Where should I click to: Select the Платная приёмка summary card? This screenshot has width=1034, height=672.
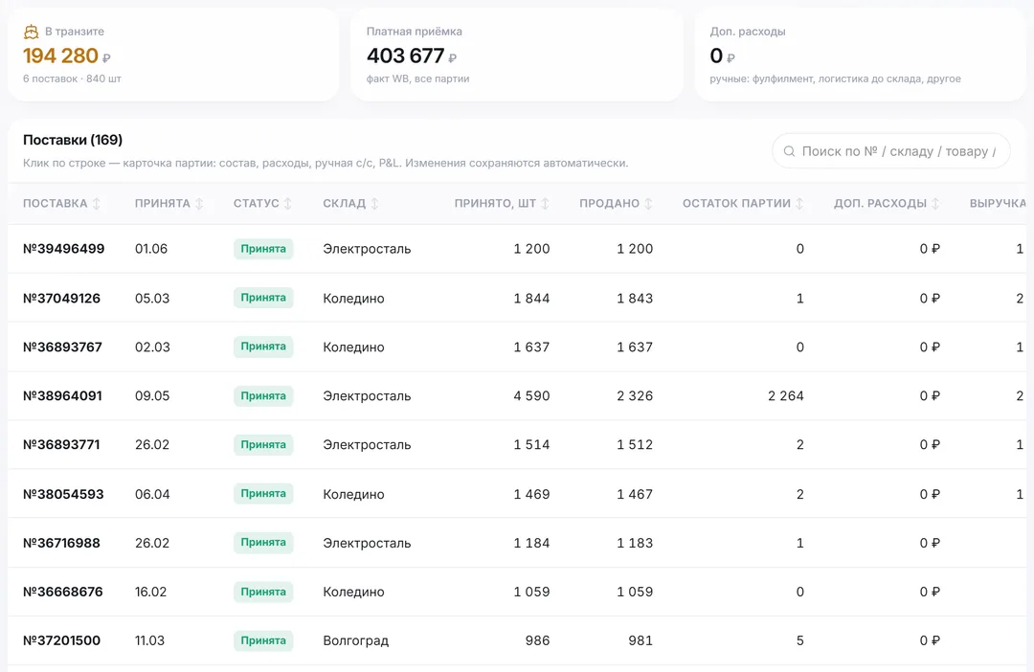click(x=517, y=55)
